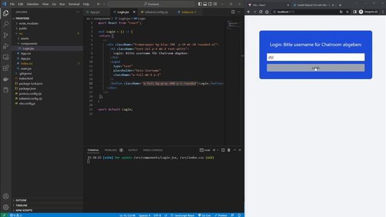Image resolution: width=386 pixels, height=217 pixels.
Task: Switch to the tailwind.config.js editor tab
Action: [x=156, y=12]
